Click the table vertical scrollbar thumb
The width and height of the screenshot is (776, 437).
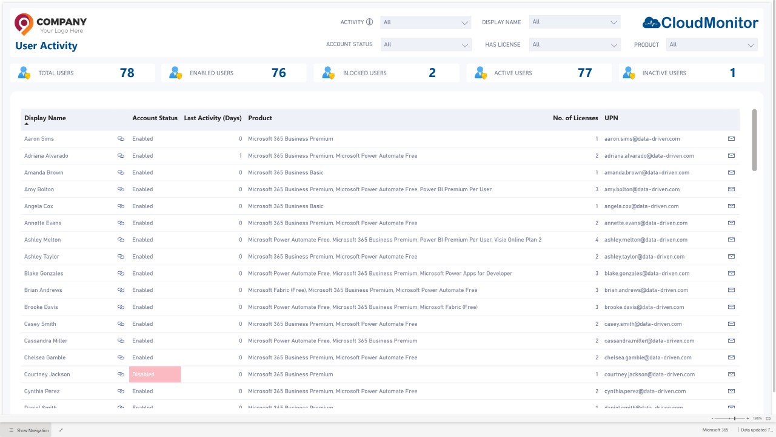pos(754,140)
